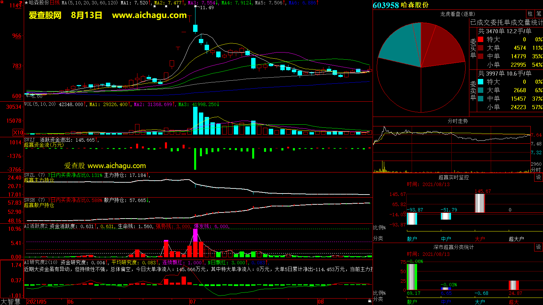
Task: Click the 日线 period label
Action: 55,3
